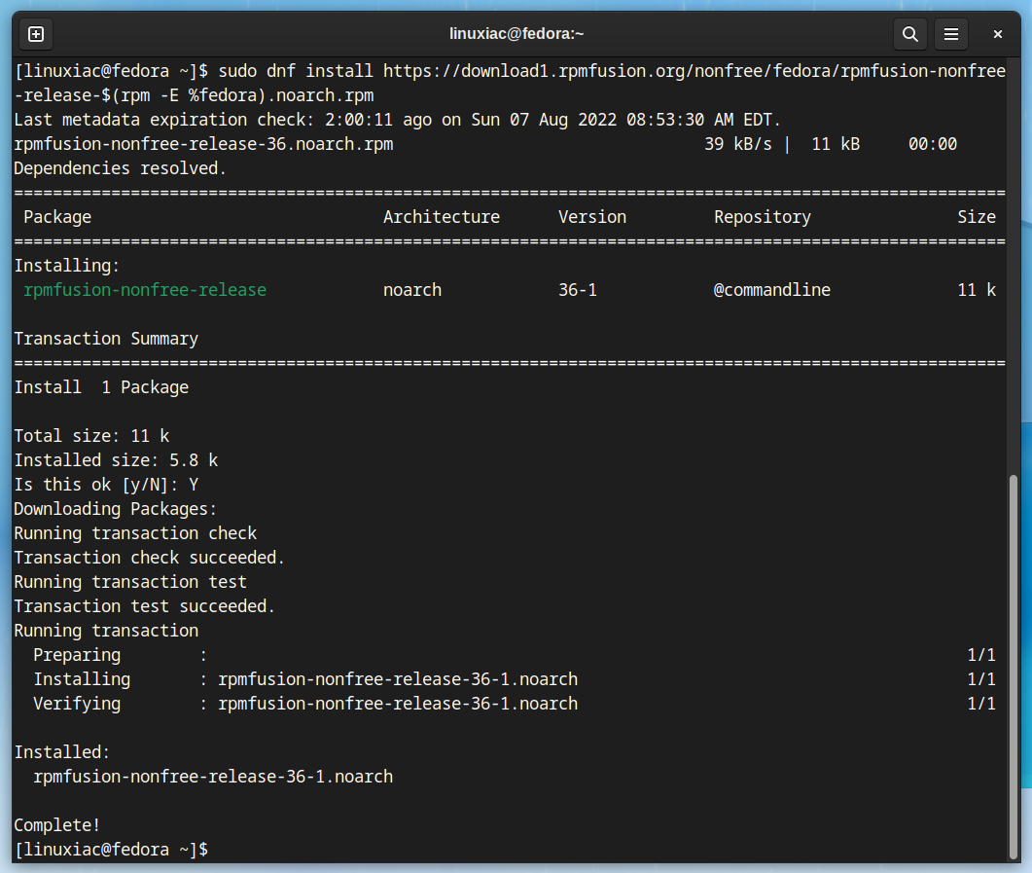1032x873 pixels.
Task: Click the 'Transaction test succeeded.' line
Action: pos(144,606)
